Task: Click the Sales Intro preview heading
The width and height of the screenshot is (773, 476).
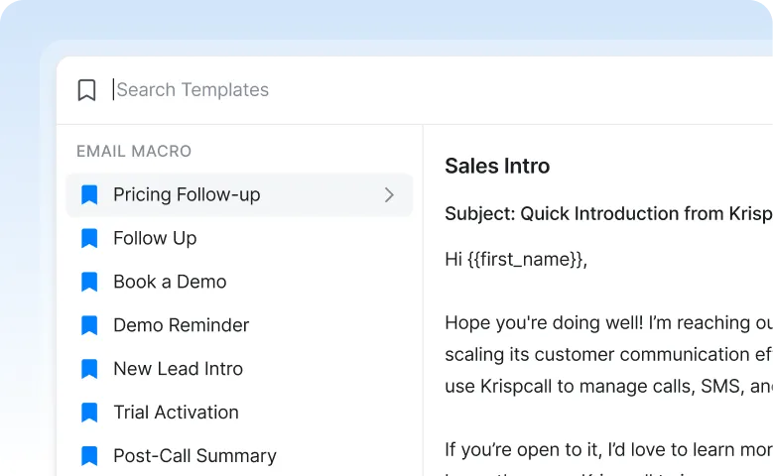Action: coord(497,167)
